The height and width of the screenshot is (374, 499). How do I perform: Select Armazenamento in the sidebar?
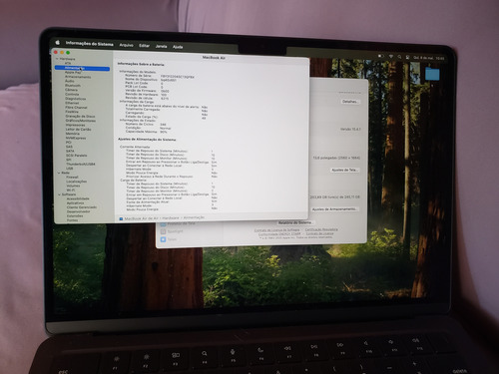[x=78, y=77]
